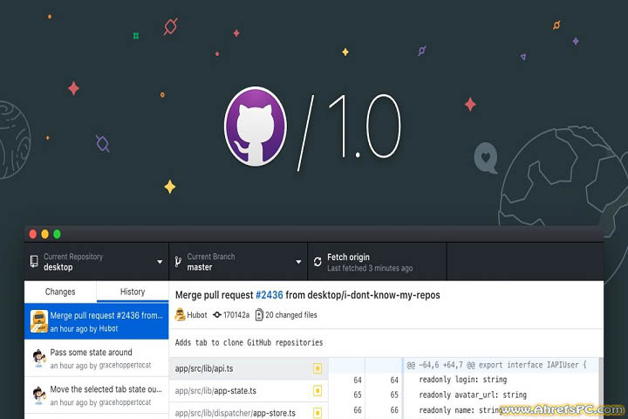This screenshot has height=419, width=628.
Task: Select file app/src/lib/app-state.ts
Action: [x=249, y=390]
